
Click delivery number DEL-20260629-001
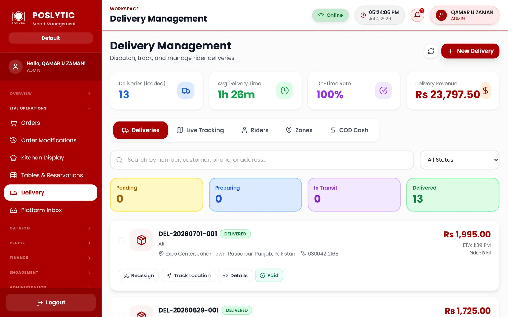pos(189,310)
